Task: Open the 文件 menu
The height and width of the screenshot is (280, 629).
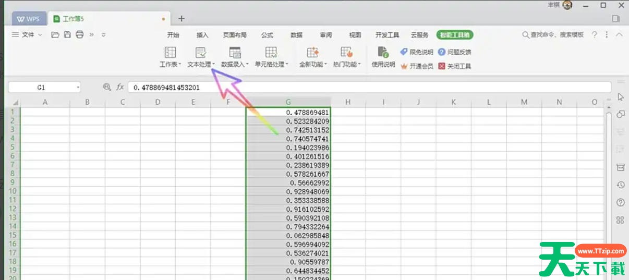Action: coord(27,35)
